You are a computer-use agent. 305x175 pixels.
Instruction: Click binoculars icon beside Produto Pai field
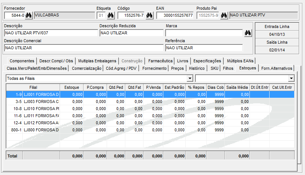(x=224, y=15)
